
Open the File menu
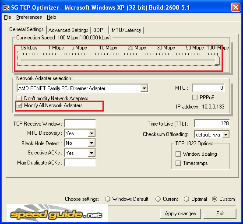pos(7,17)
